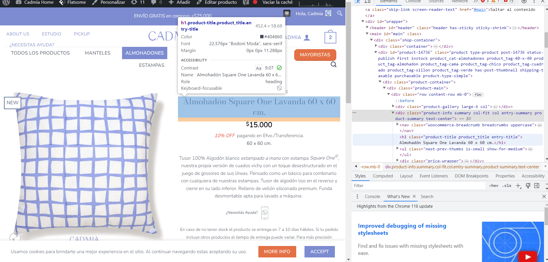Click the notification icon beside Hola, Cadmia
The height and width of the screenshot is (262, 548).
click(x=287, y=13)
